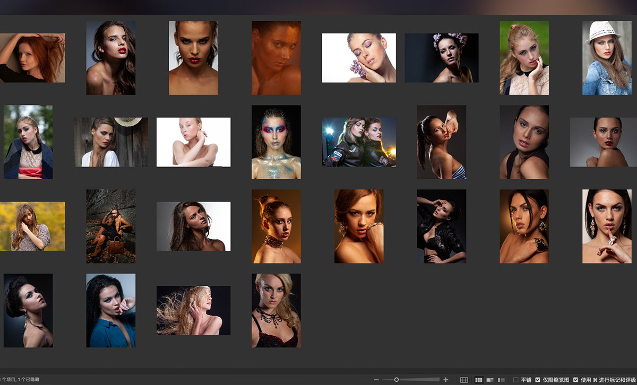This screenshot has width=637, height=385.
Task: Select the white hat and denim jacket photo
Action: pyautogui.click(x=607, y=58)
